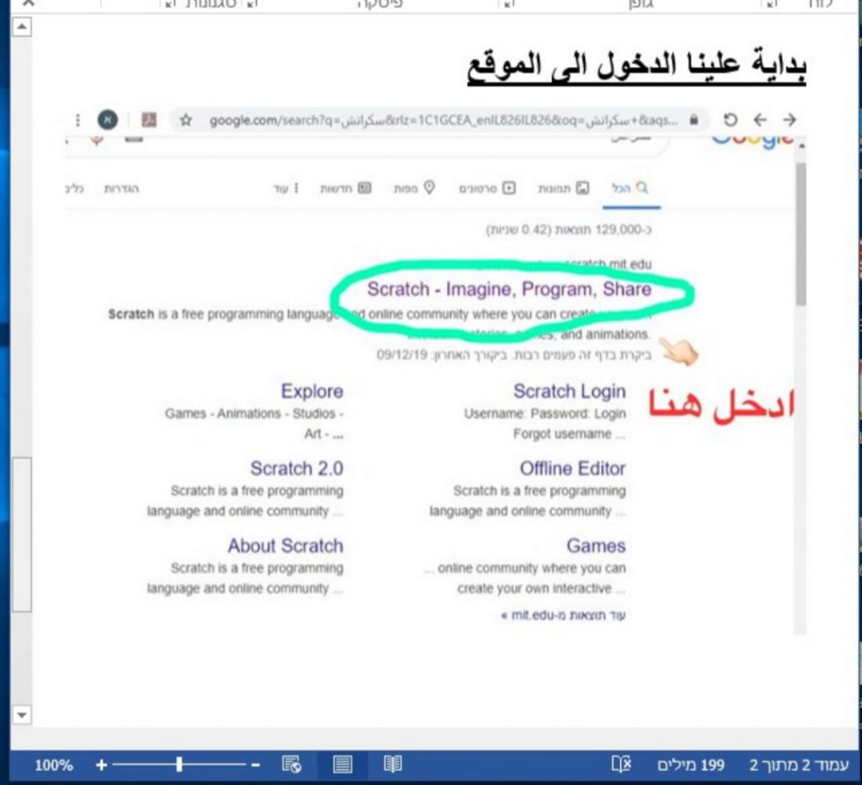The image size is (862, 785).
Task: Click the browser refresh icon in the screenshot
Action: coord(731,119)
